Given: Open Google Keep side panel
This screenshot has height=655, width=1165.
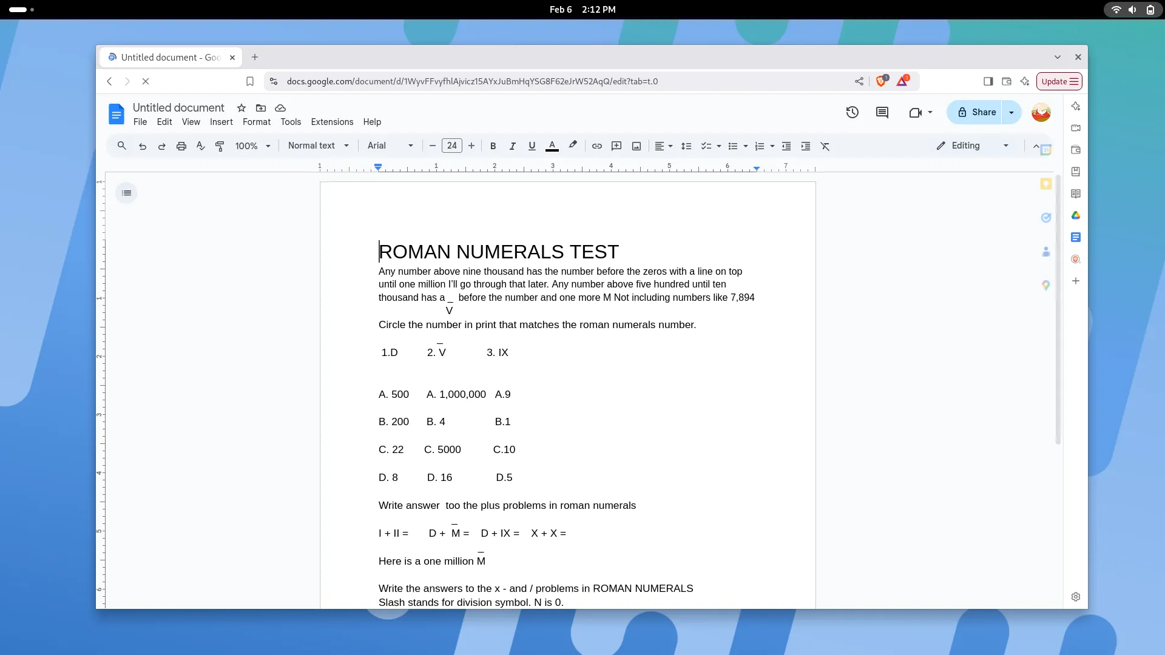Looking at the screenshot, I should click(x=1046, y=184).
